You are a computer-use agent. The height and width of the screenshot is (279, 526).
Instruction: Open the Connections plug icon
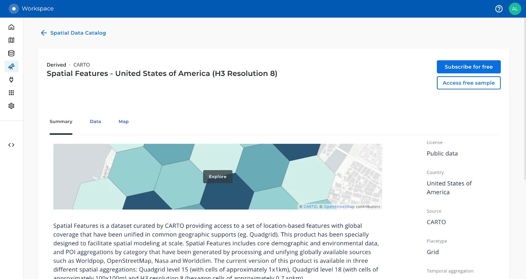(12, 80)
